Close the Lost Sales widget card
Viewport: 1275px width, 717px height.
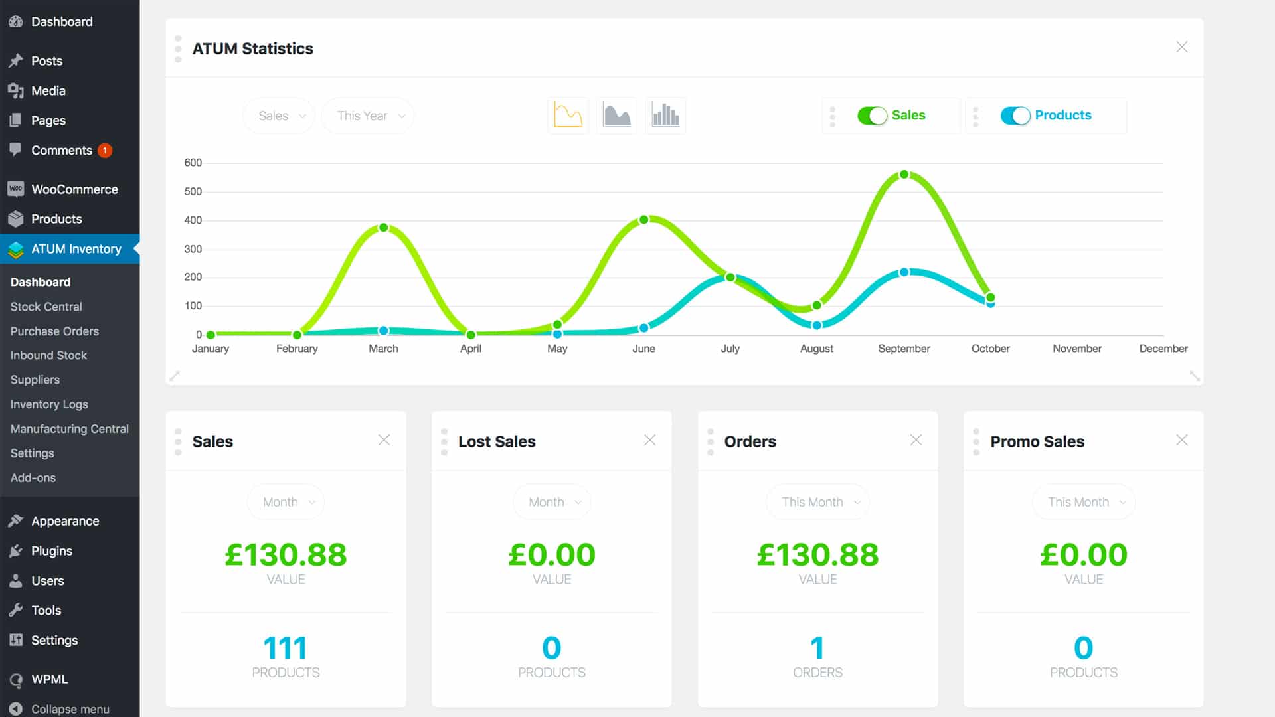650,440
